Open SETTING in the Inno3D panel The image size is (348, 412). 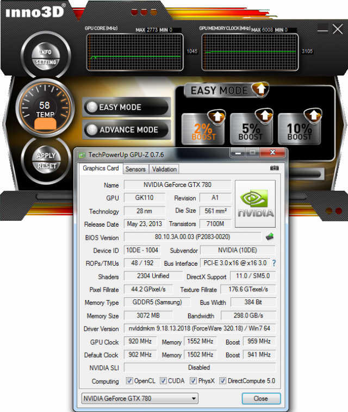tap(46, 63)
